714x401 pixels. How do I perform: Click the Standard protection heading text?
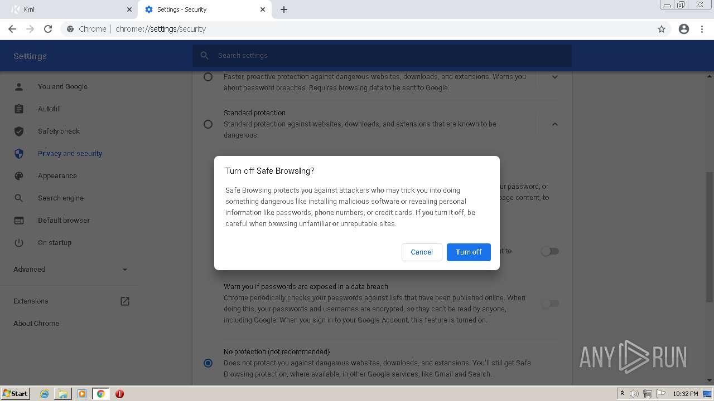tap(254, 113)
